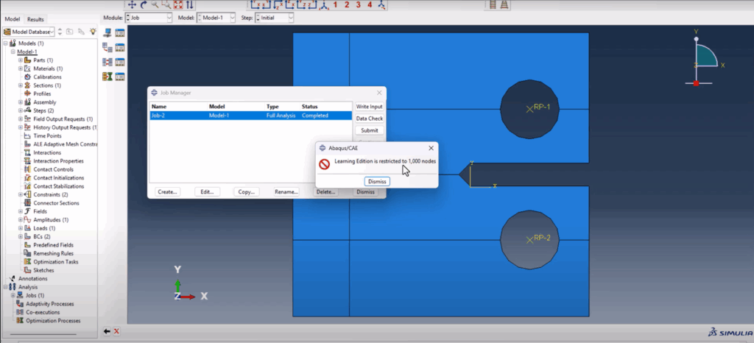This screenshot has height=343, width=754.
Task: Click reference point RP-1 in viewport
Action: click(x=529, y=109)
